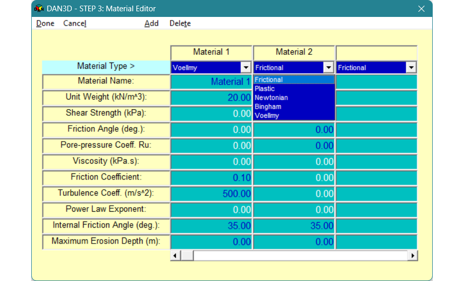Click third column friction angle cell
The height and width of the screenshot is (281, 464).
pos(376,130)
